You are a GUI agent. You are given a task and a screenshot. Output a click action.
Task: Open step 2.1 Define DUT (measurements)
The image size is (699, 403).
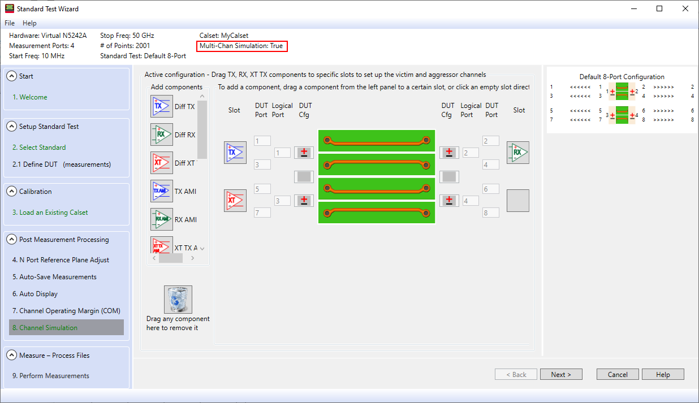pos(62,164)
